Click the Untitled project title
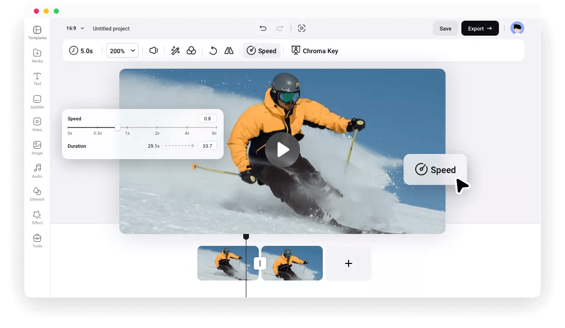Viewport: 565px width, 328px height. pyautogui.click(x=110, y=28)
